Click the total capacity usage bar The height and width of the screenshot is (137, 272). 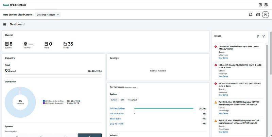pyautogui.click(x=53, y=74)
